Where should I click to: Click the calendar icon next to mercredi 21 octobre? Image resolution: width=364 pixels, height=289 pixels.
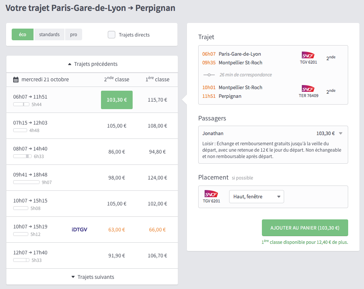(16, 79)
